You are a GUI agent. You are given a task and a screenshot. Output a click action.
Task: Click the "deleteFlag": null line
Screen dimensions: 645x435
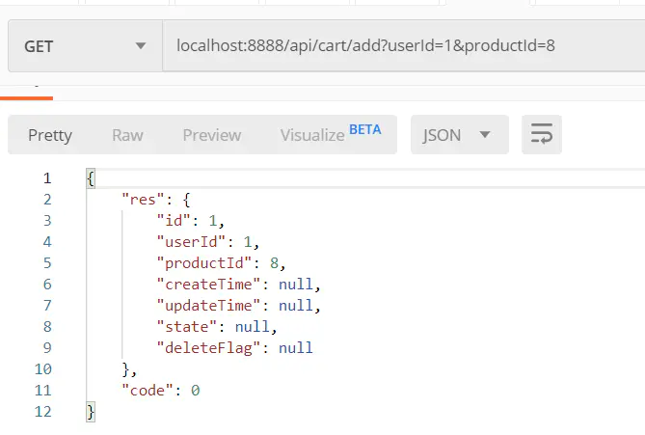pos(234,348)
